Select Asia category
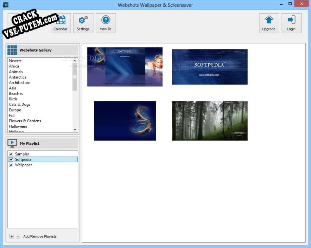 [13, 88]
